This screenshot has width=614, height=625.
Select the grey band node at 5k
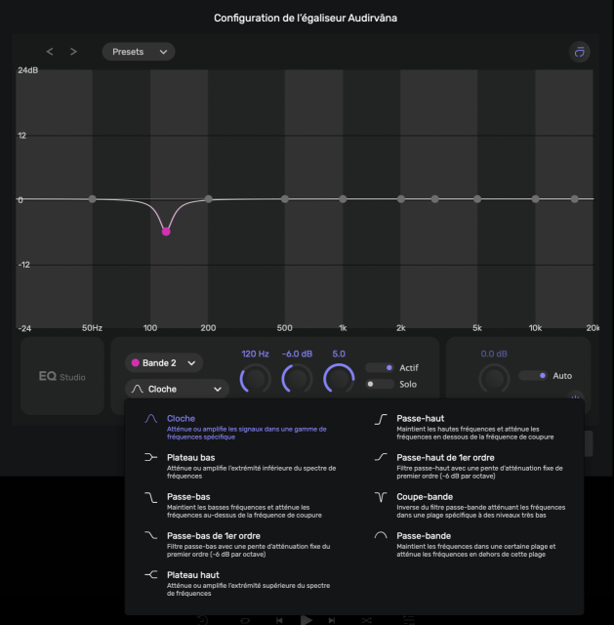tap(477, 199)
